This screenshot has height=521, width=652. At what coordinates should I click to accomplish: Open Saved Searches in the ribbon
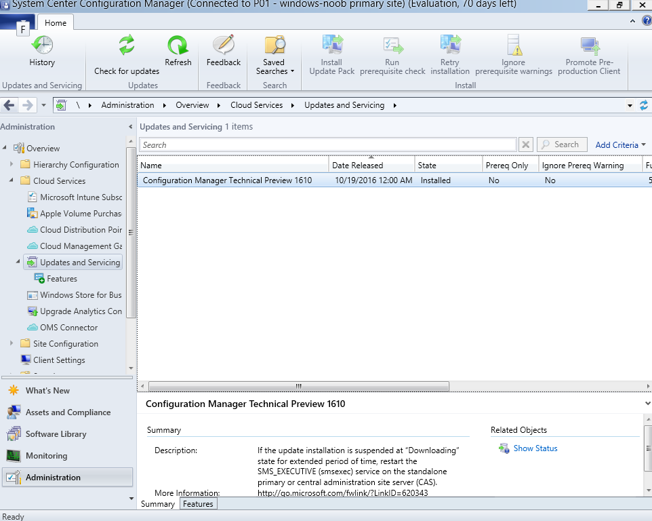(x=274, y=55)
